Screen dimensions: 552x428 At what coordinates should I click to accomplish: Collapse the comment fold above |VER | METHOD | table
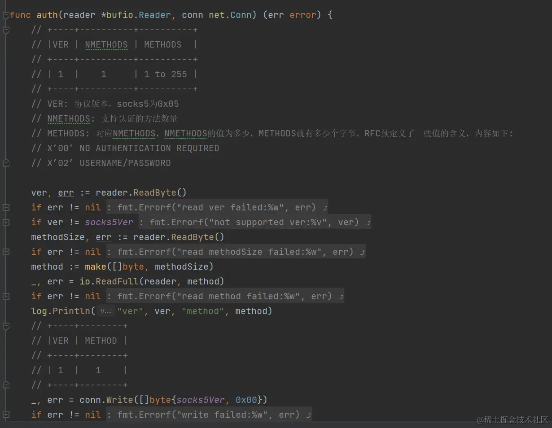(6, 326)
